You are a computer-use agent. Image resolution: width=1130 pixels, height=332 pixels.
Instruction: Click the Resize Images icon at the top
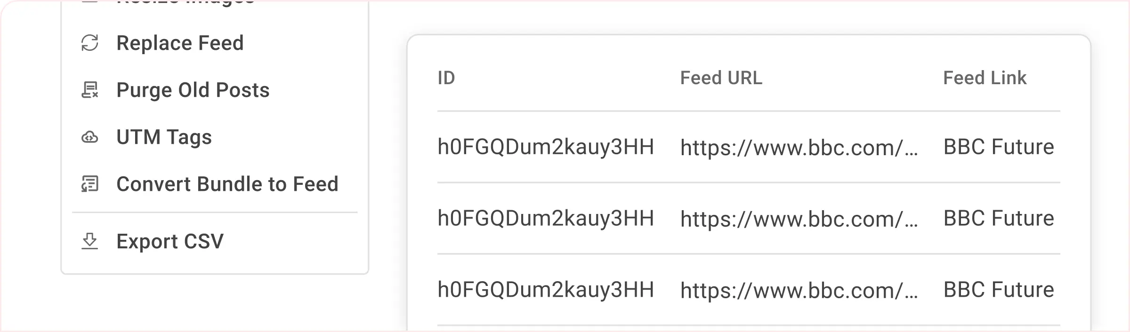(x=90, y=2)
